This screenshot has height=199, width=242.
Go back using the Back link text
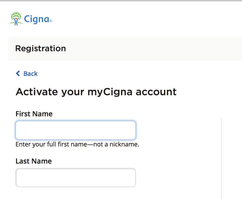[x=30, y=74]
